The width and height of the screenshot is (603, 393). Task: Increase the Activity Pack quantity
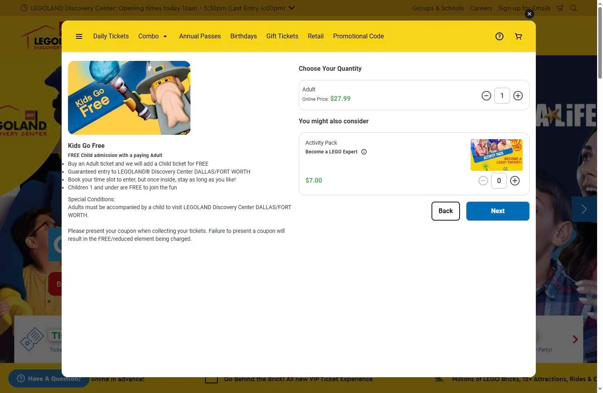tap(515, 181)
